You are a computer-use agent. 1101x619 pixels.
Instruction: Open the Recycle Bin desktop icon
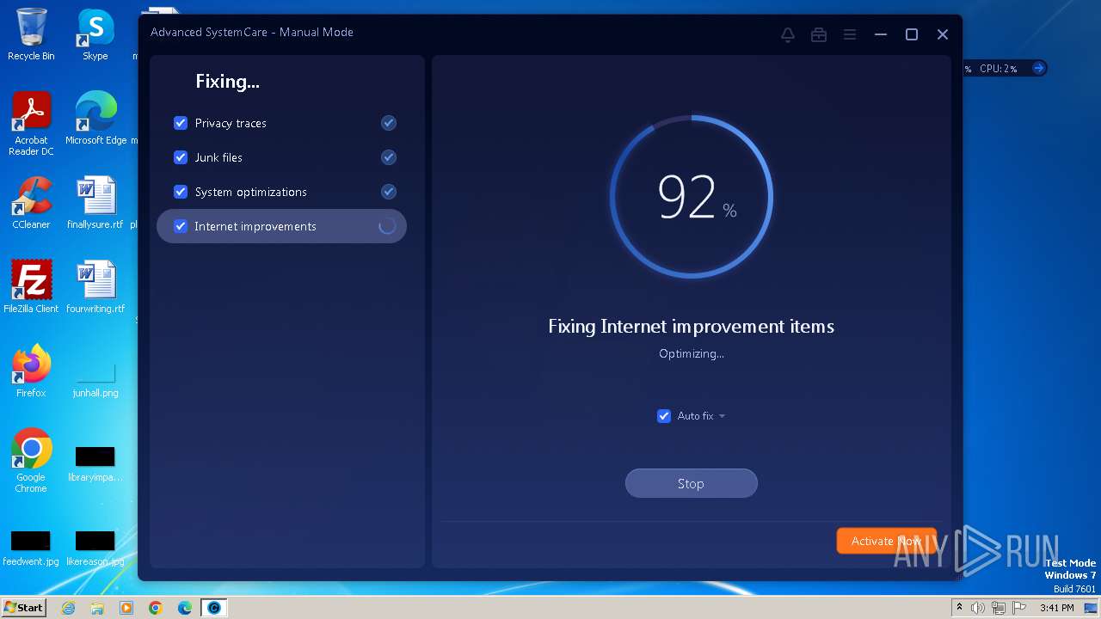(x=31, y=34)
